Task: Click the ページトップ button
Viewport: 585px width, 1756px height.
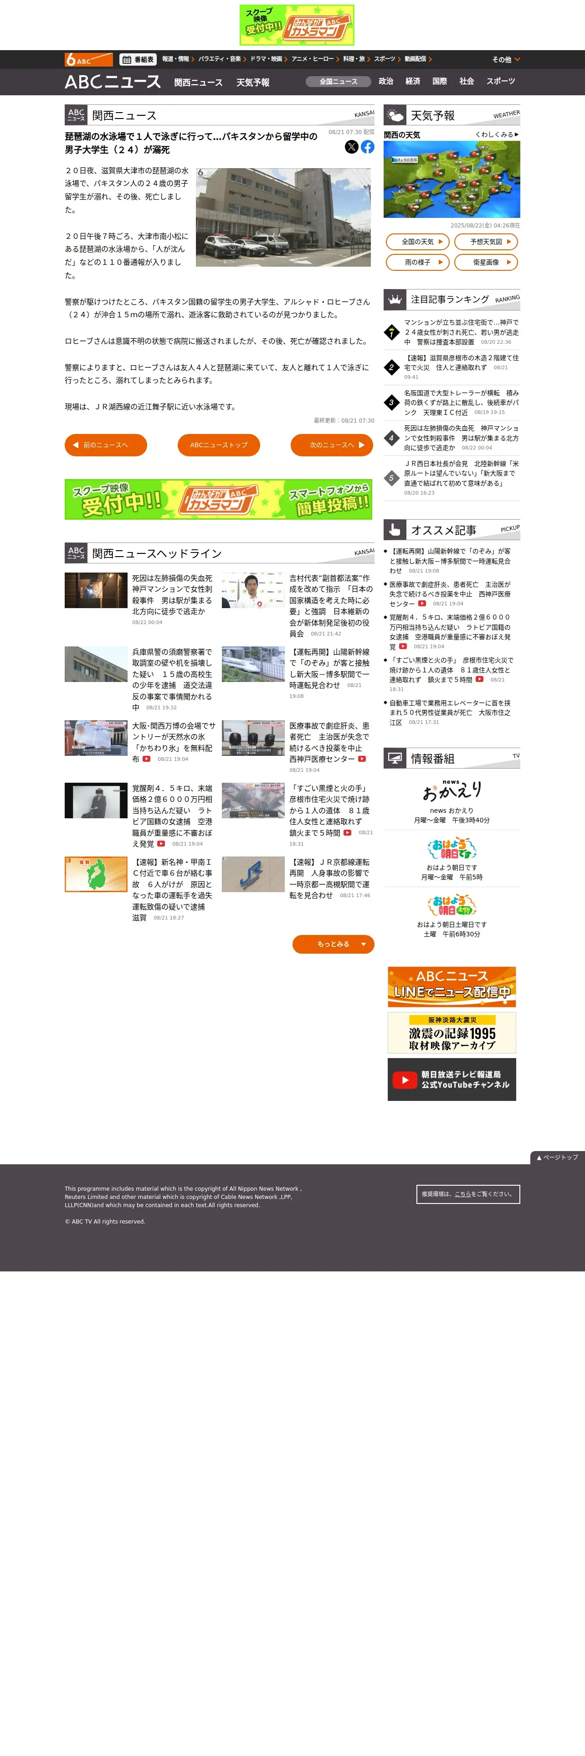Action: [557, 1157]
